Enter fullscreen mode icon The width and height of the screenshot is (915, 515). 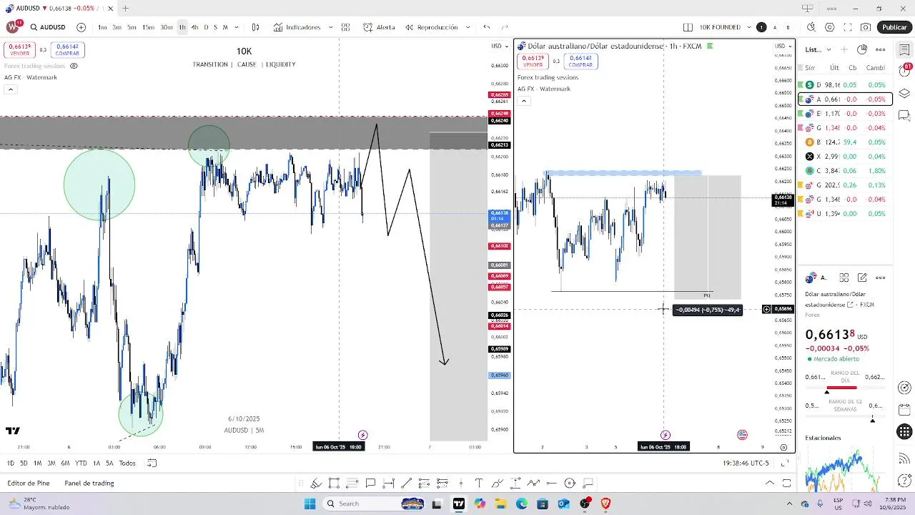click(x=848, y=27)
